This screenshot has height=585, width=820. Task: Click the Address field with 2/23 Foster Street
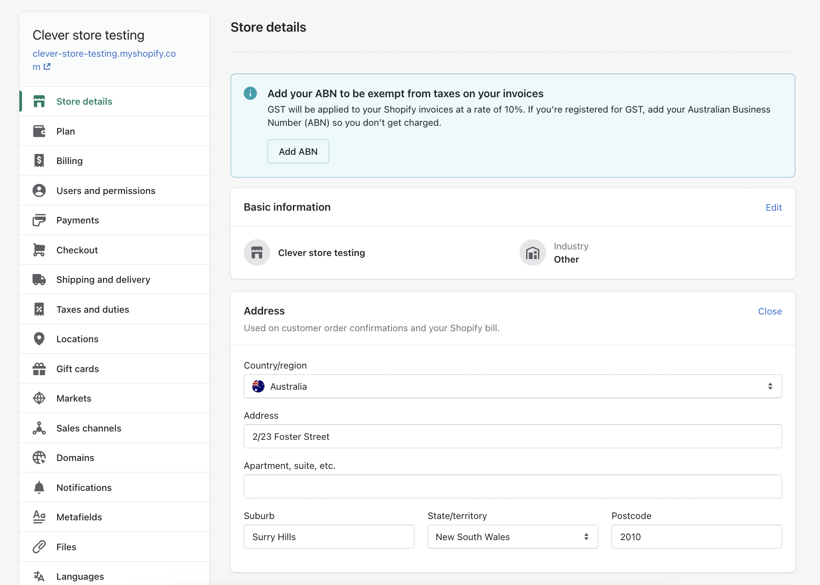[512, 436]
